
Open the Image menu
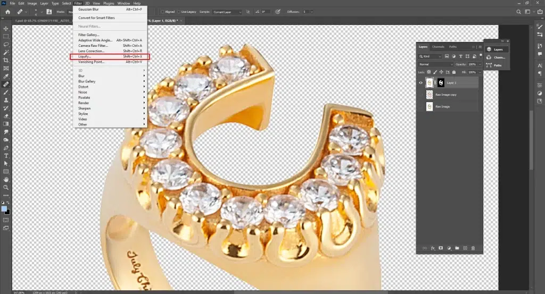point(32,3)
